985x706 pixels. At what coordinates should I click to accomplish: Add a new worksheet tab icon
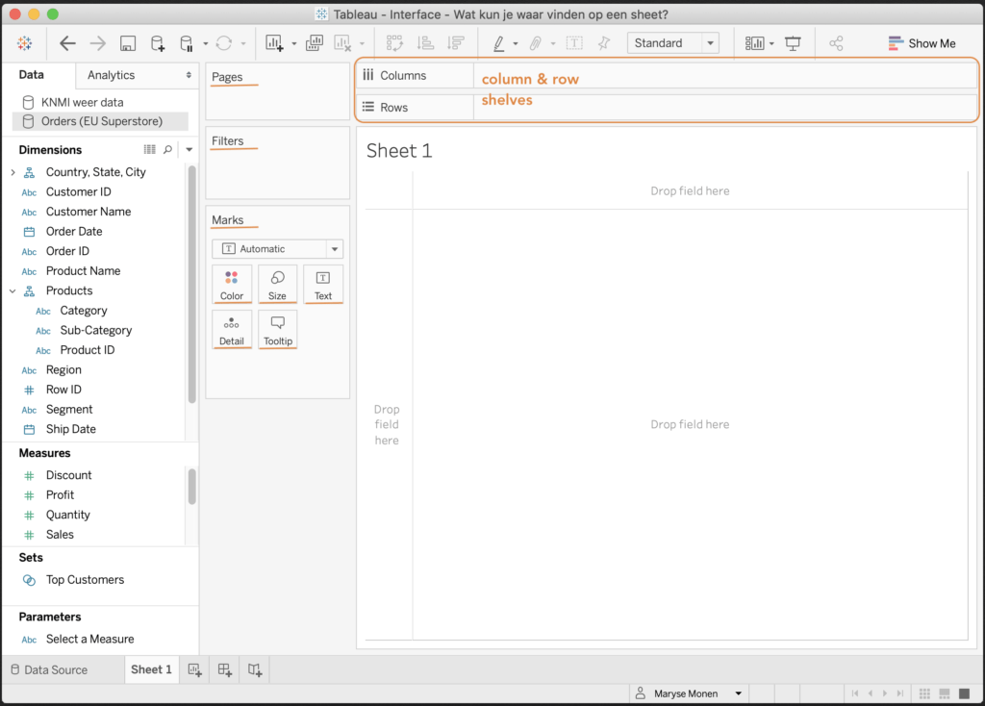click(194, 669)
